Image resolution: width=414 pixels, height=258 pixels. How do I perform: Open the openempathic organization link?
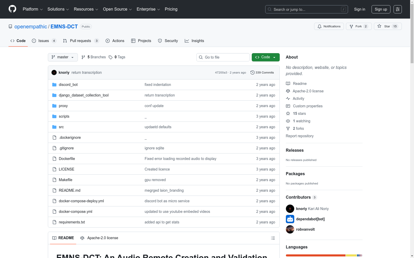click(31, 27)
